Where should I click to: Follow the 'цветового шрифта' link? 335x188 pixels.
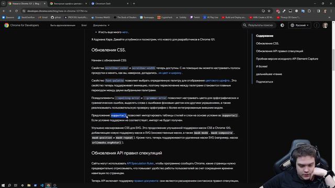pyautogui.click(x=217, y=80)
